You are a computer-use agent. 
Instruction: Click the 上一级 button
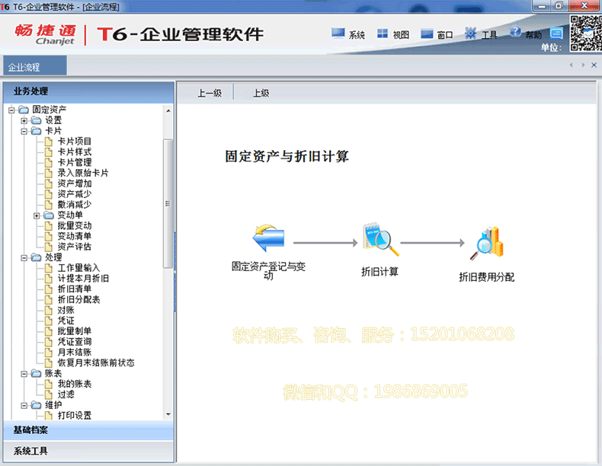pos(210,93)
